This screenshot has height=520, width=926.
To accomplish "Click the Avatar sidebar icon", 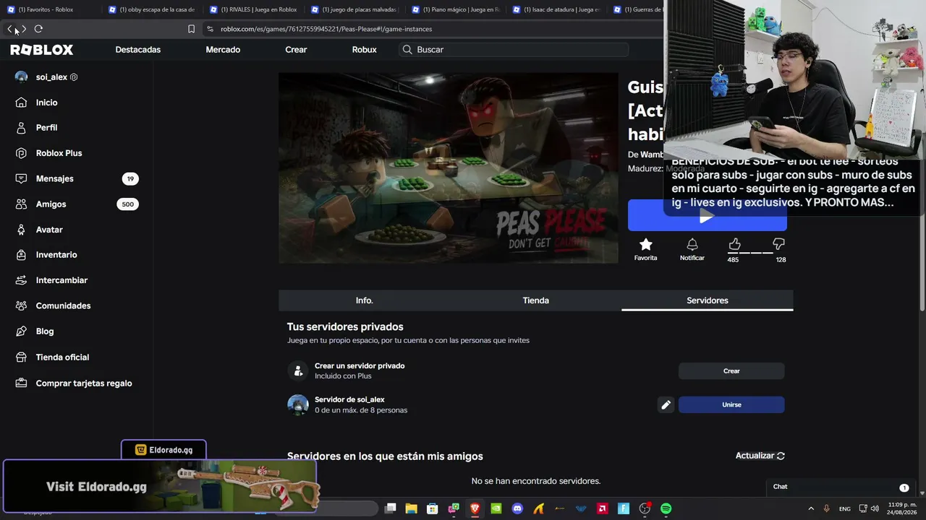I will point(22,230).
